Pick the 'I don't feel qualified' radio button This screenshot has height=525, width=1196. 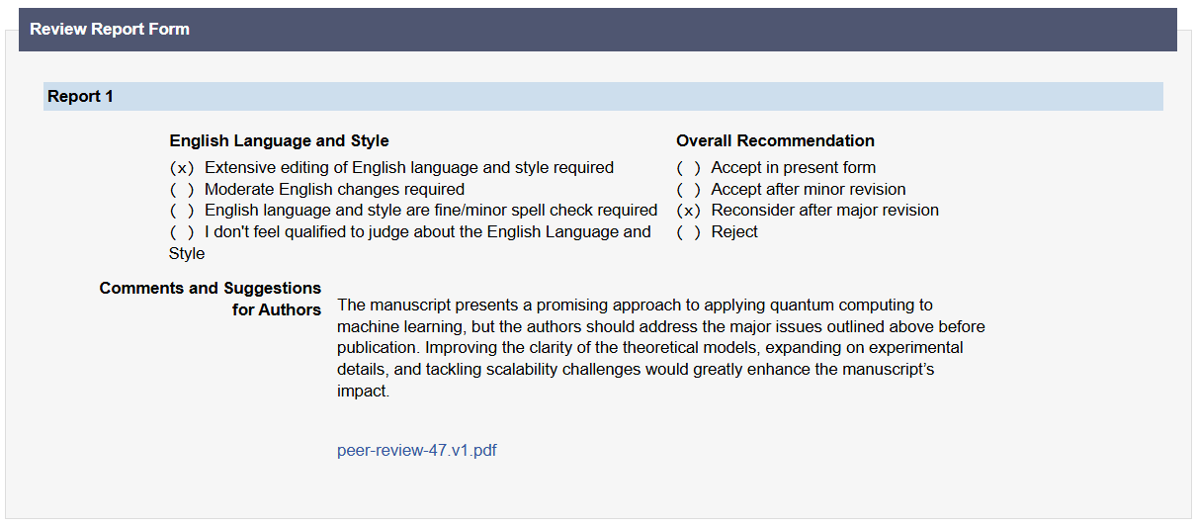pyautogui.click(x=182, y=232)
